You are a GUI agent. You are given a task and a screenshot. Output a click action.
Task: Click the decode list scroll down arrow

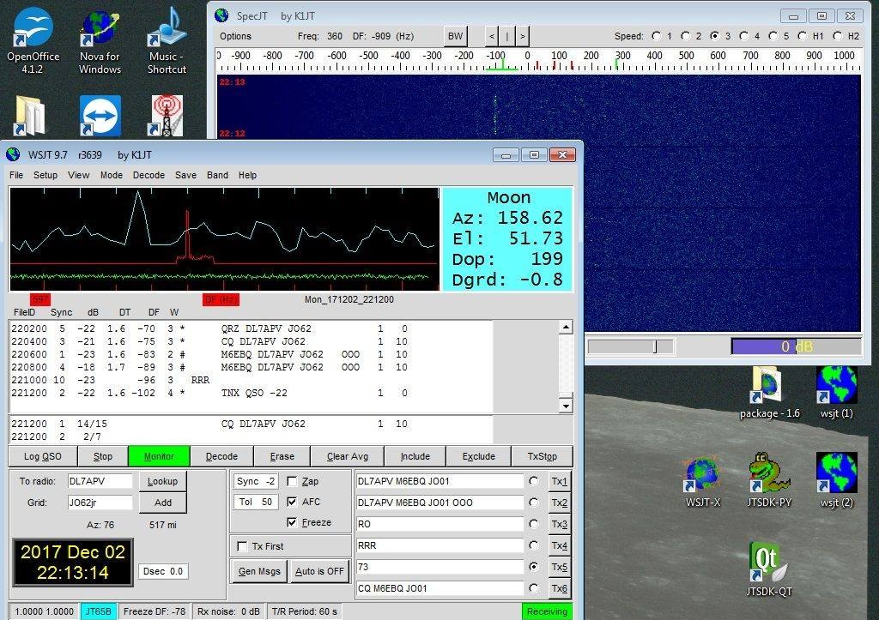point(566,406)
